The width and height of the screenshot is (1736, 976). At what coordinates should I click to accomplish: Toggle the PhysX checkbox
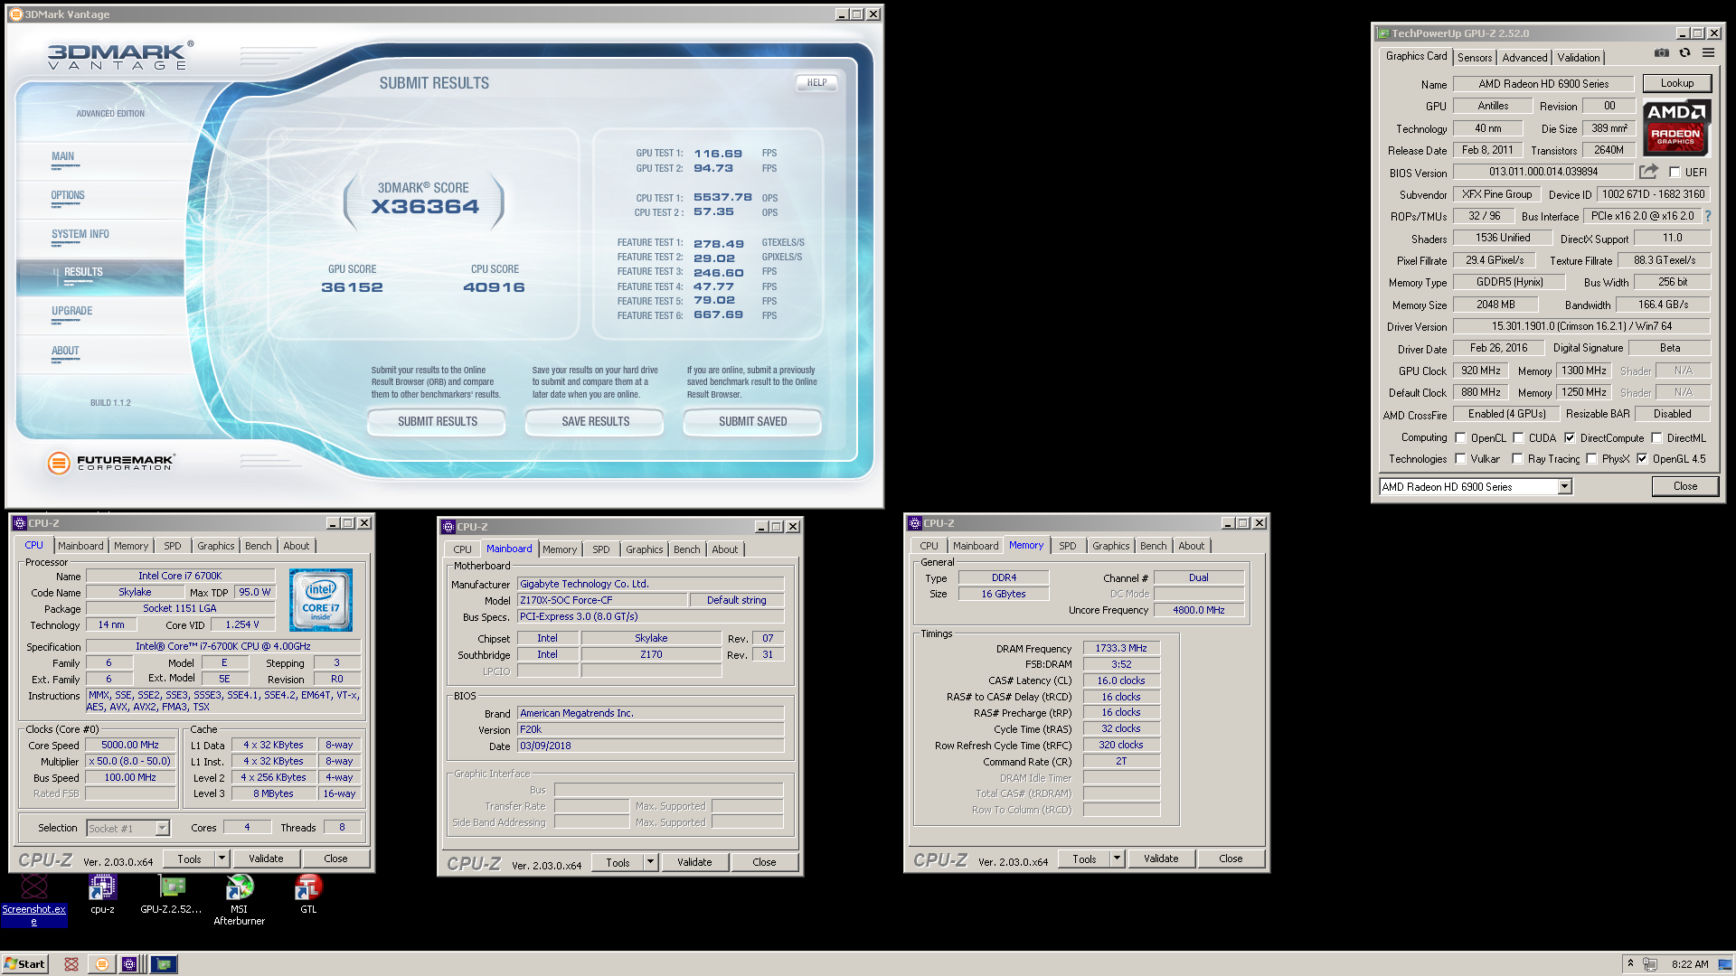click(1591, 459)
